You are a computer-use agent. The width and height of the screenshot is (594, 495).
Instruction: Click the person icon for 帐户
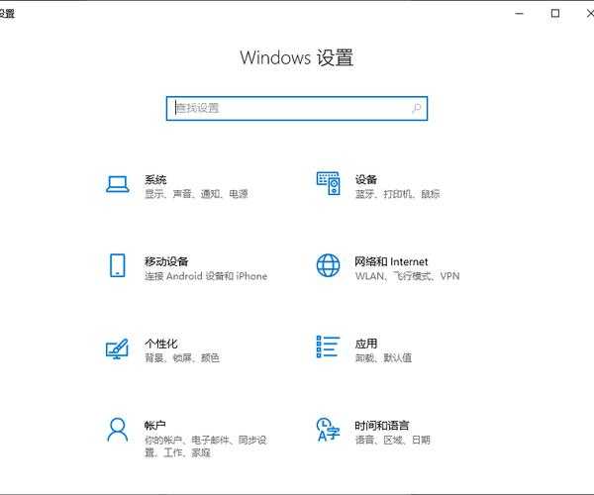[x=117, y=429]
